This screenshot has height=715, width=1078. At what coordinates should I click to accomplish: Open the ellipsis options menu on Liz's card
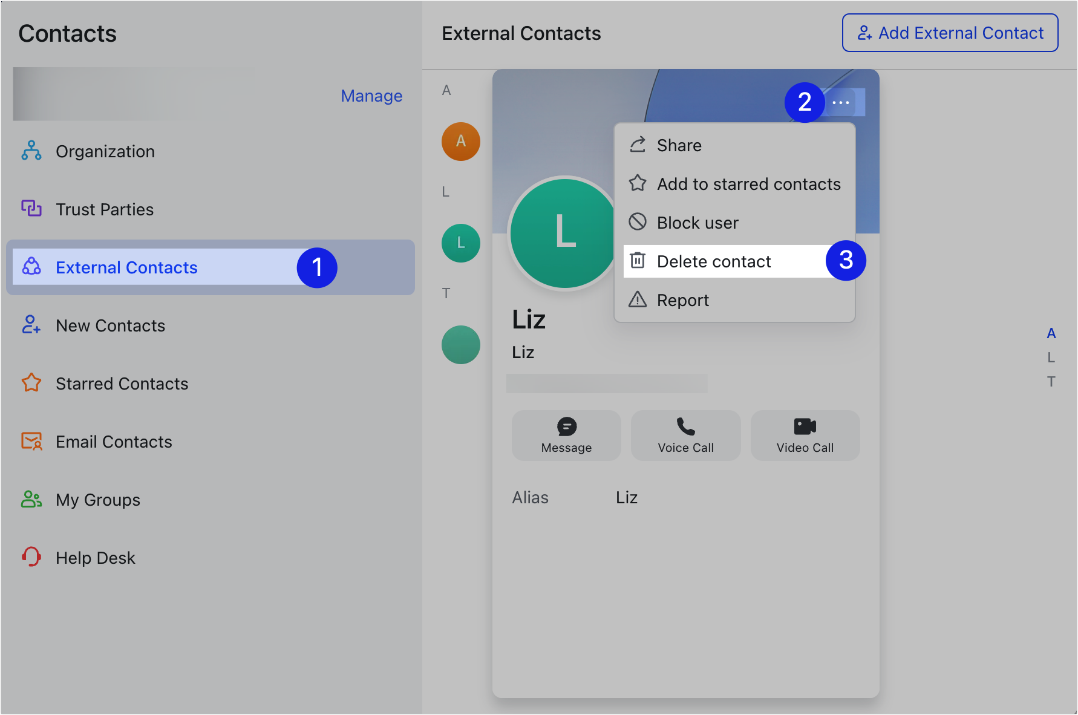pos(841,102)
